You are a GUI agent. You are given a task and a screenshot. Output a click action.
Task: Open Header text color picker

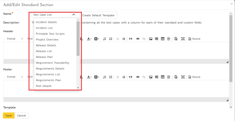(89, 39)
